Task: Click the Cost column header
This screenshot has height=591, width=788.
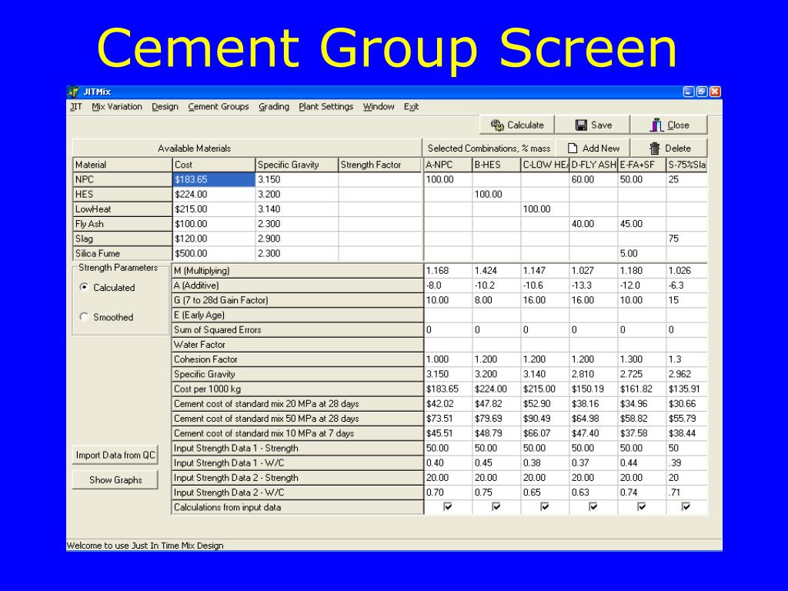Action: point(214,165)
